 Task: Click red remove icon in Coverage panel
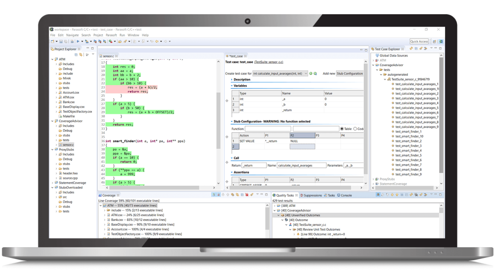click(247, 195)
